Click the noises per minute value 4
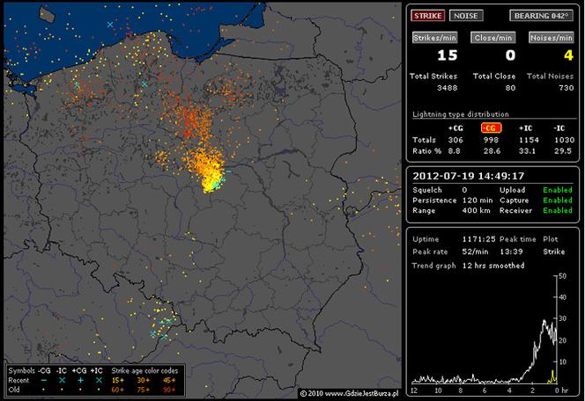Image resolution: width=585 pixels, height=401 pixels. [x=568, y=55]
